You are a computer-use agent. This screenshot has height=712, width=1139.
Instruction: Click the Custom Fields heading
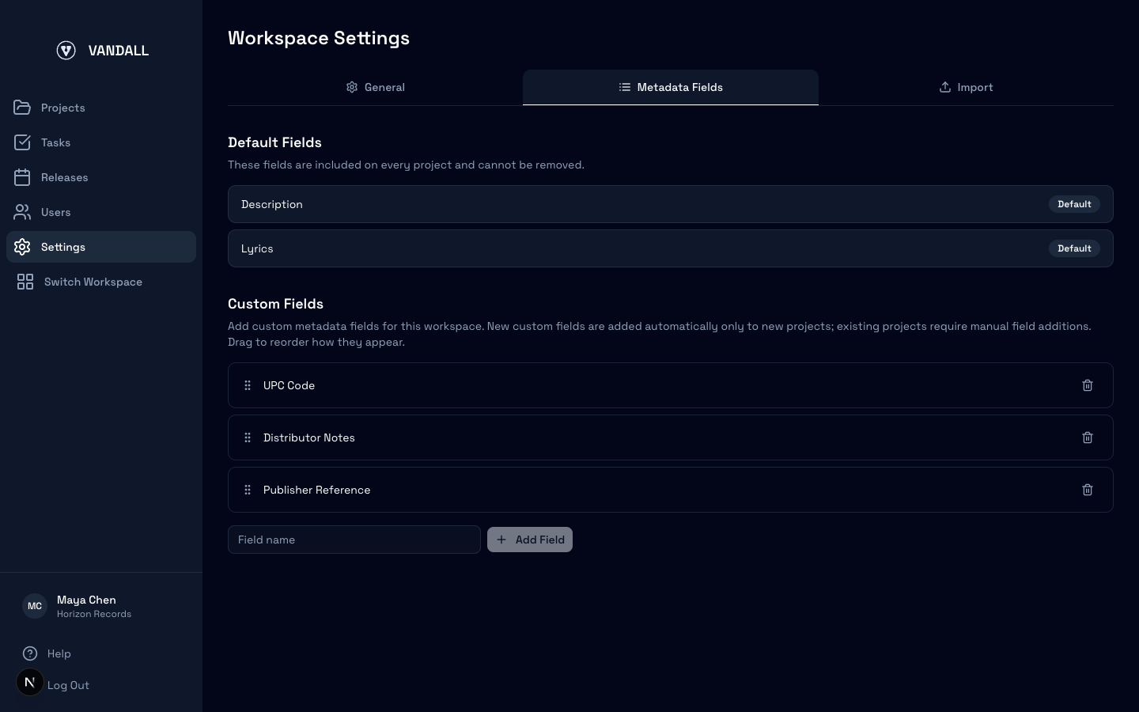click(275, 304)
